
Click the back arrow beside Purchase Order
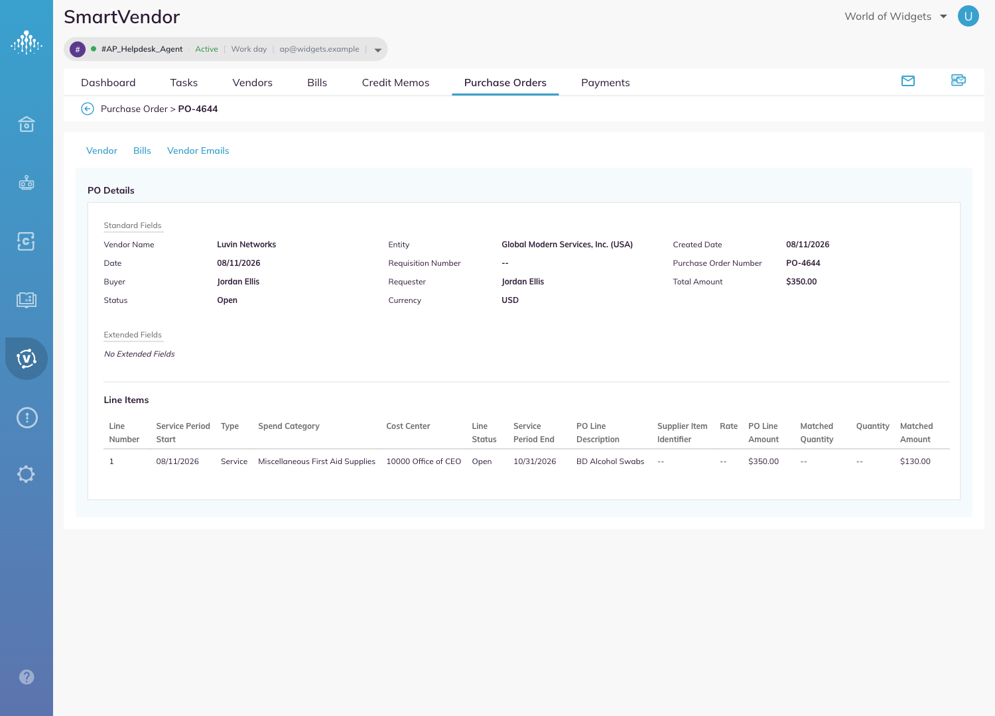[88, 109]
